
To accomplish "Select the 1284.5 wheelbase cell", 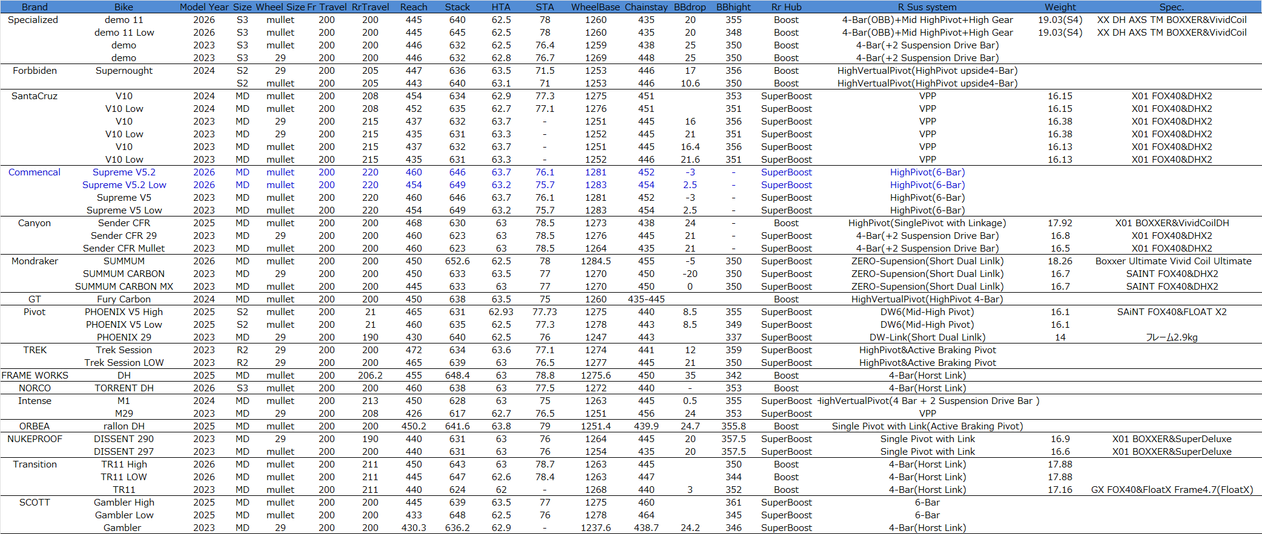I will (x=595, y=261).
